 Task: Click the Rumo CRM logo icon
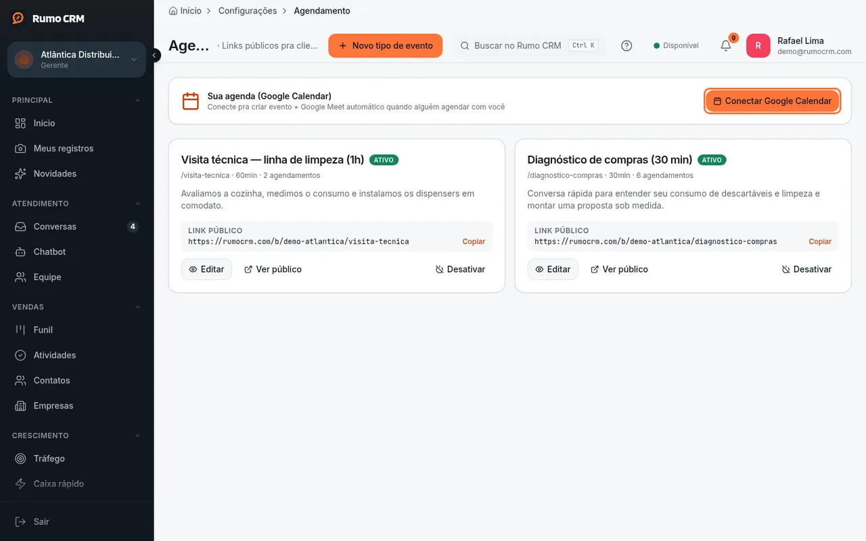[x=18, y=18]
